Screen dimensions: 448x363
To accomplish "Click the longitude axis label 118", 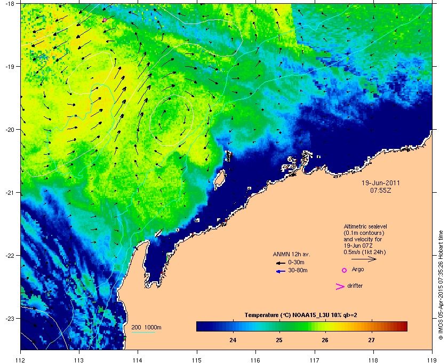I will [x=373, y=360].
